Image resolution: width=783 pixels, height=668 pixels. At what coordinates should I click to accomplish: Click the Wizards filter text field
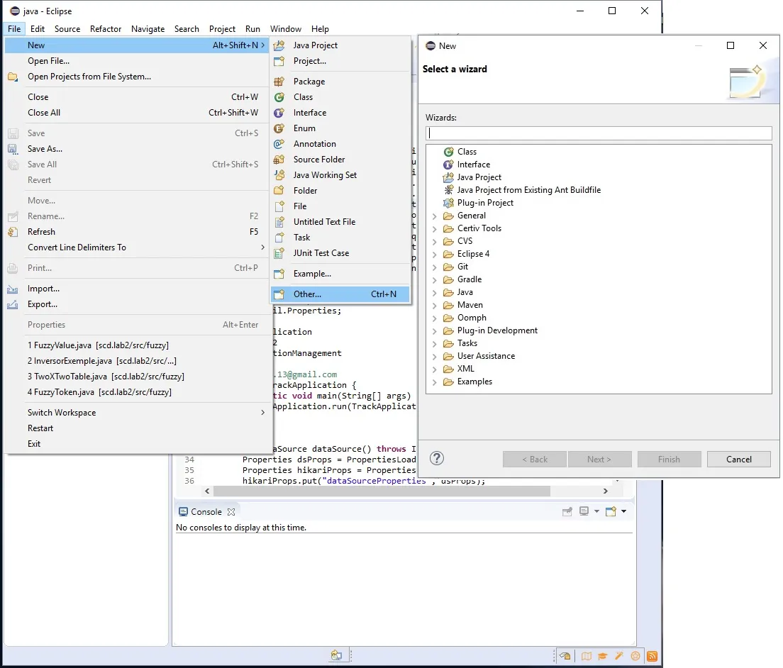coord(599,133)
